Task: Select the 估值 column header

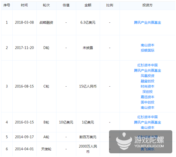Action: tap(66, 5)
